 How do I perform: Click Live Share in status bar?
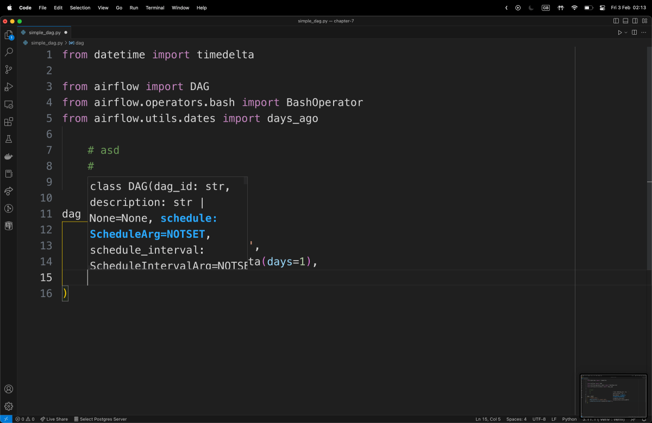[54, 419]
